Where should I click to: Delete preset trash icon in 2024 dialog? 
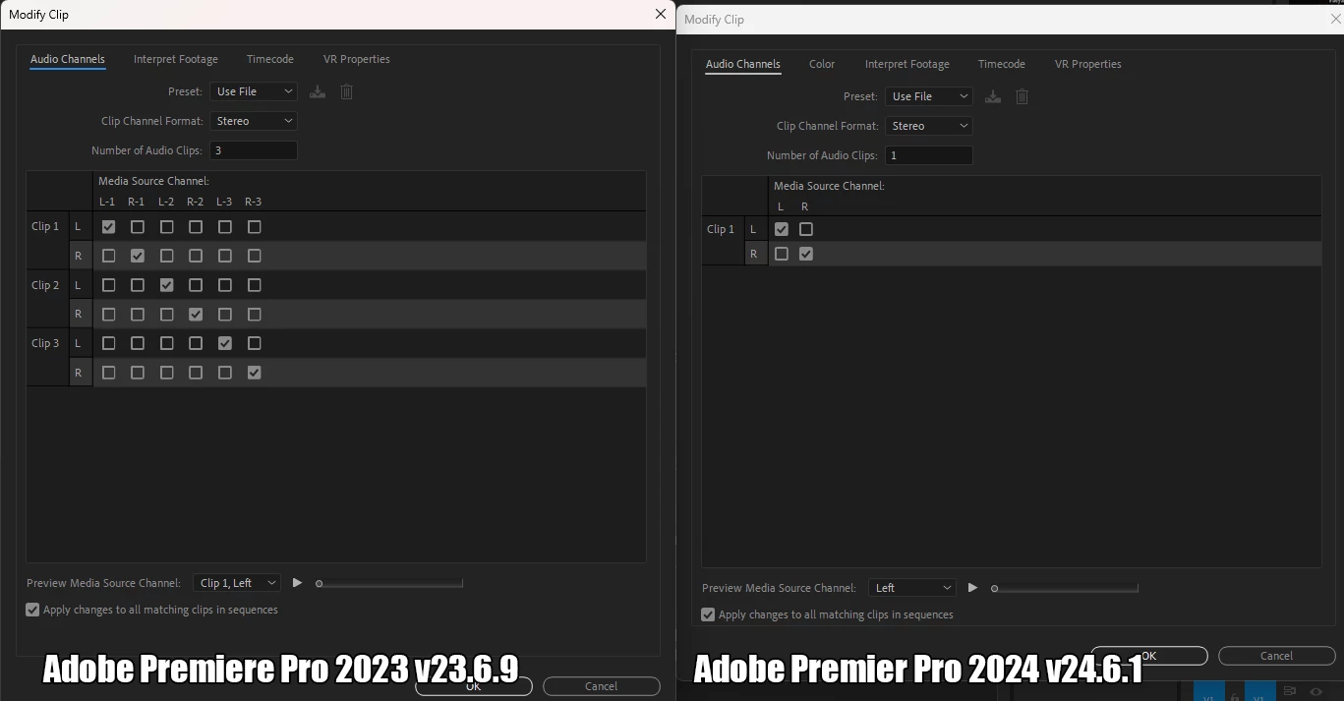click(x=1022, y=96)
